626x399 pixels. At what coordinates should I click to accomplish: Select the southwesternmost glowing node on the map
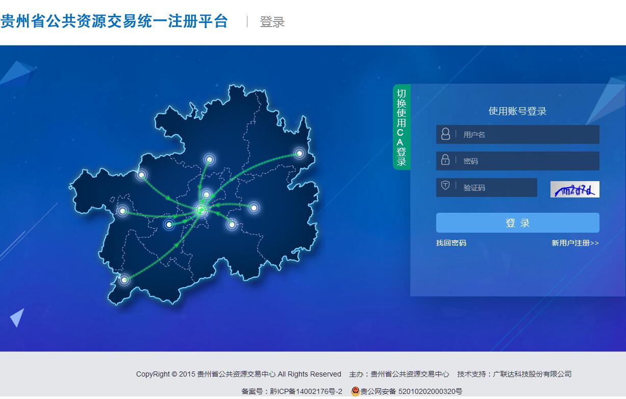tap(124, 279)
